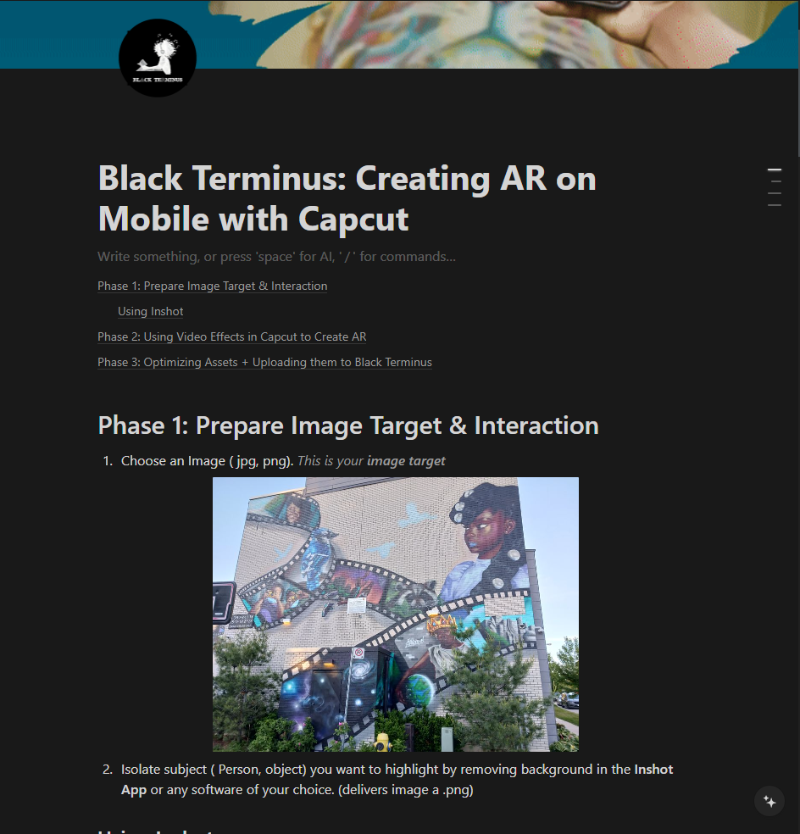The height and width of the screenshot is (834, 800).
Task: Open Phase 2: Using Video Effects in Capcut link
Action: click(x=232, y=336)
